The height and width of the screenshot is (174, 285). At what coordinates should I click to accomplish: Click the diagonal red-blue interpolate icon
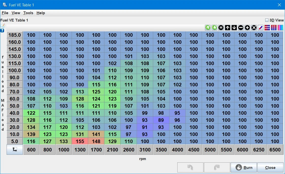(260, 28)
